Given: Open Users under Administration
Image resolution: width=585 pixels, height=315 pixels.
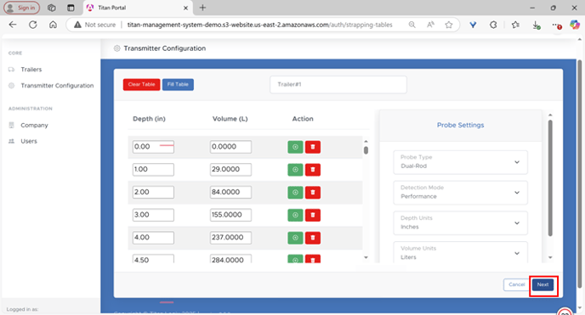Looking at the screenshot, I should coord(29,141).
